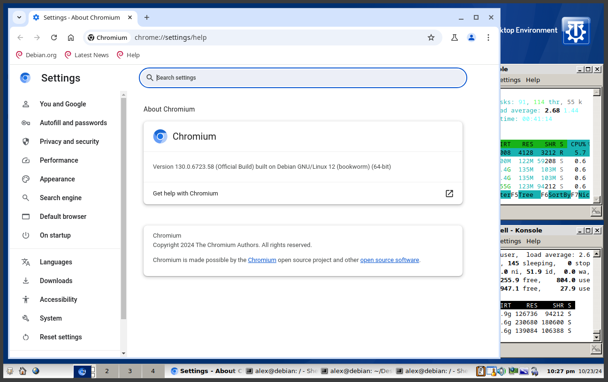This screenshot has width=608, height=382.
Task: Close the Settings - About Chromium tab
Action: point(130,17)
